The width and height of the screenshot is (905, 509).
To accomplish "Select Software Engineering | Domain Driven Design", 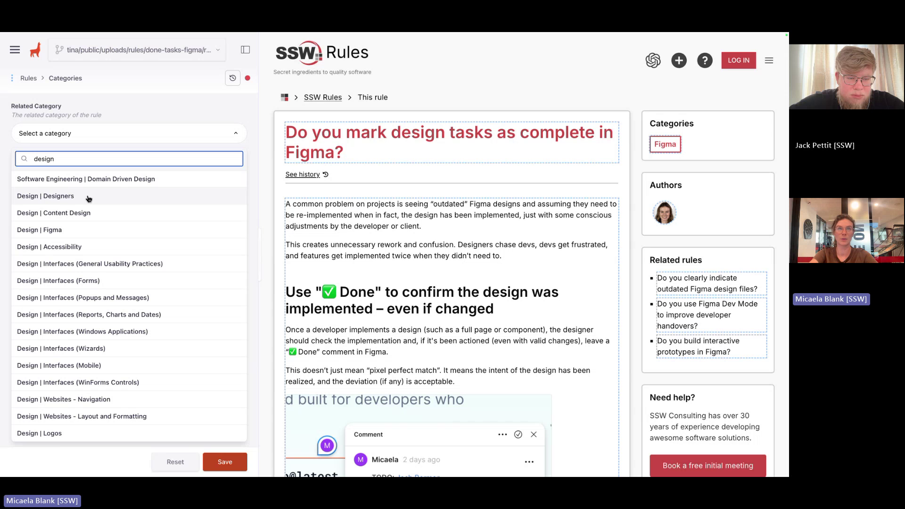I will click(x=129, y=179).
